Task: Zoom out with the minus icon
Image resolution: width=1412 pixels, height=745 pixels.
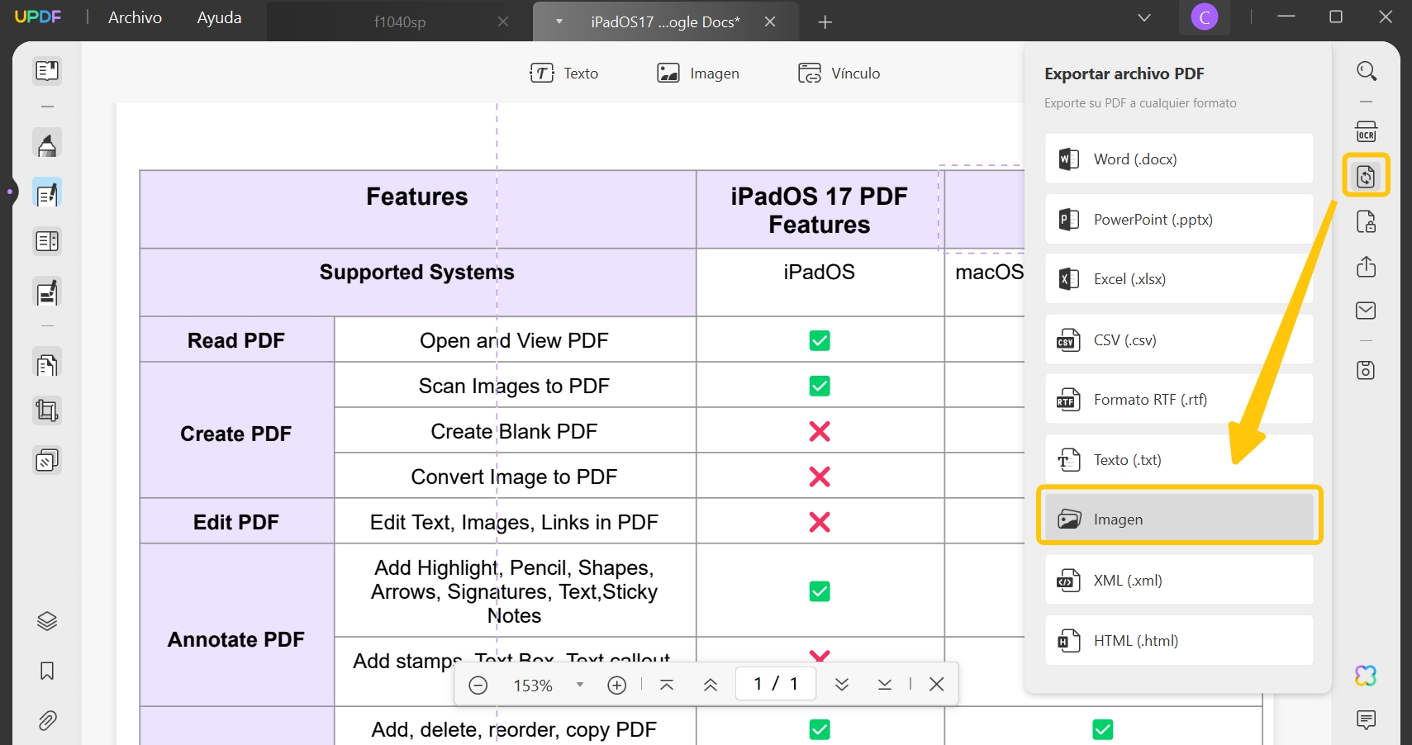Action: click(x=478, y=686)
